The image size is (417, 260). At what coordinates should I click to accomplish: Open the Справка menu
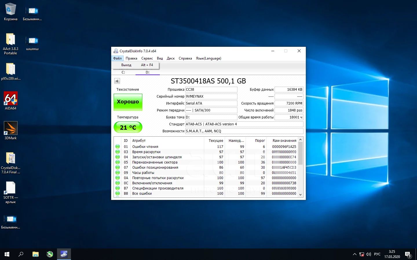(185, 58)
